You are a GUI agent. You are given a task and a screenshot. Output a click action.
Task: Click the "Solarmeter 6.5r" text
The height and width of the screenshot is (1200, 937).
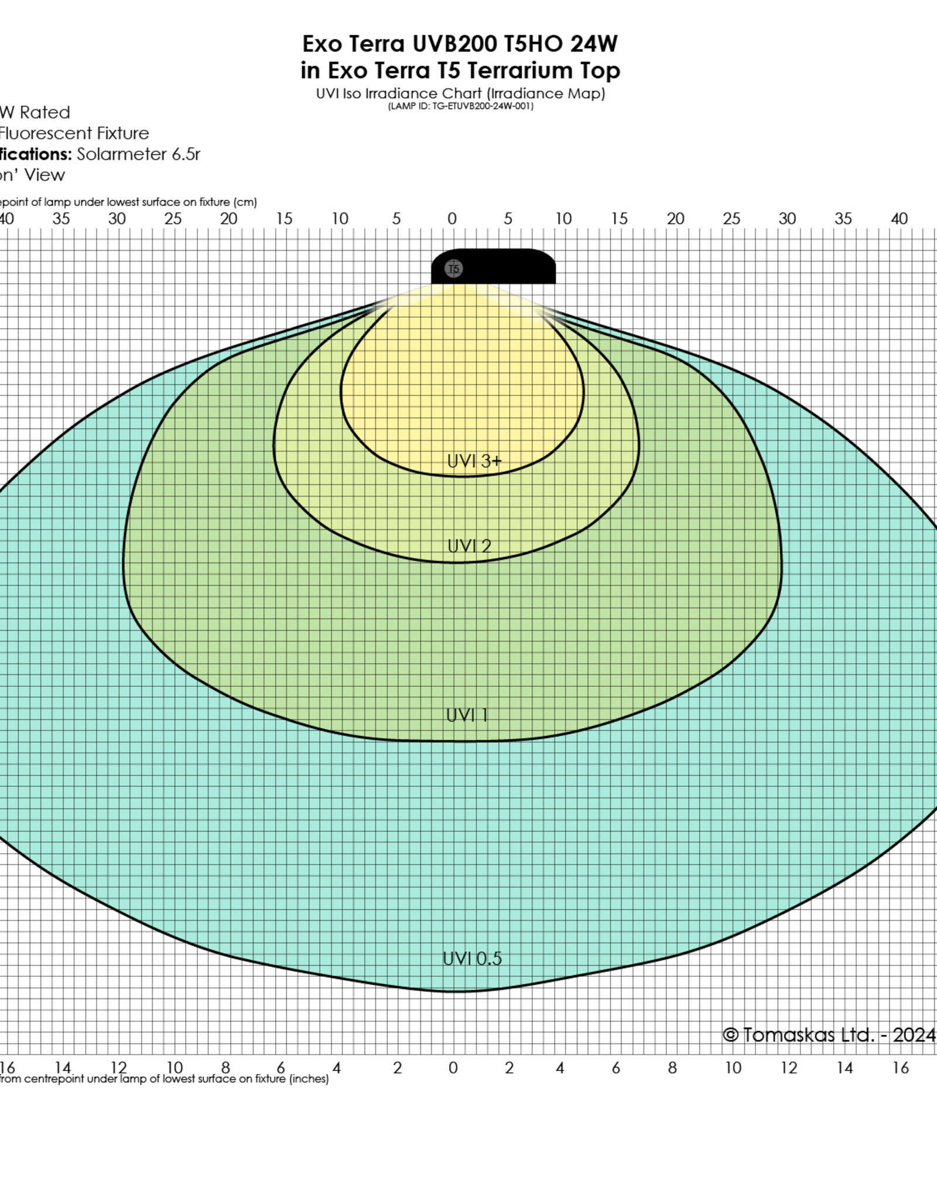point(138,154)
